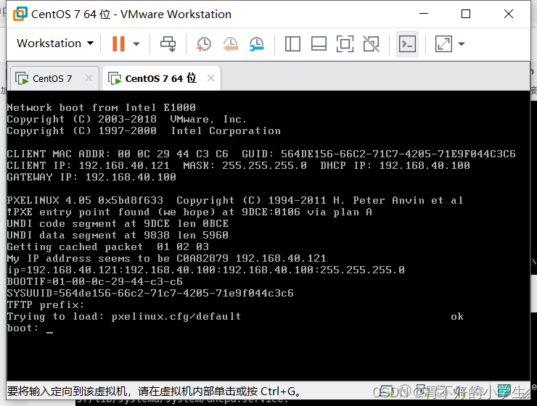Viewport: 537px width, 406px height.
Task: Toggle the console view button
Action: (407, 43)
